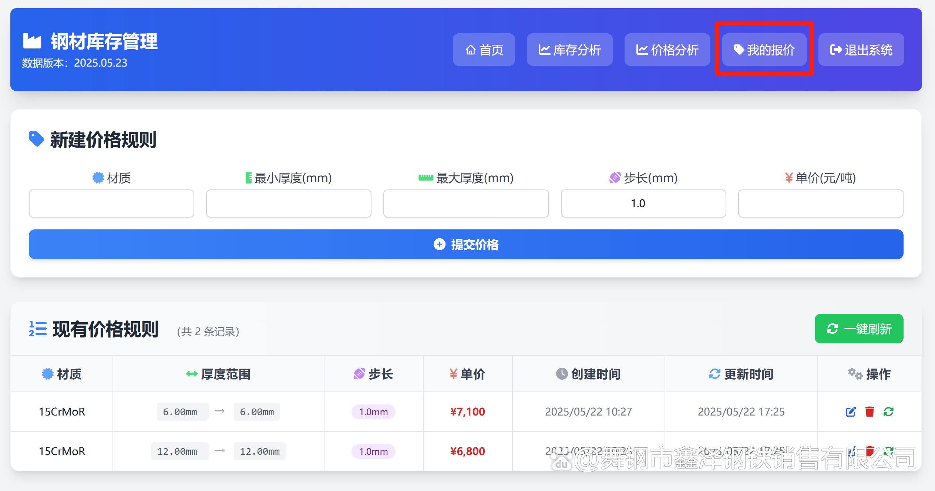Screen dimensions: 935x491
Task: Select the highlighted 我的报价 menu item
Action: tap(764, 50)
